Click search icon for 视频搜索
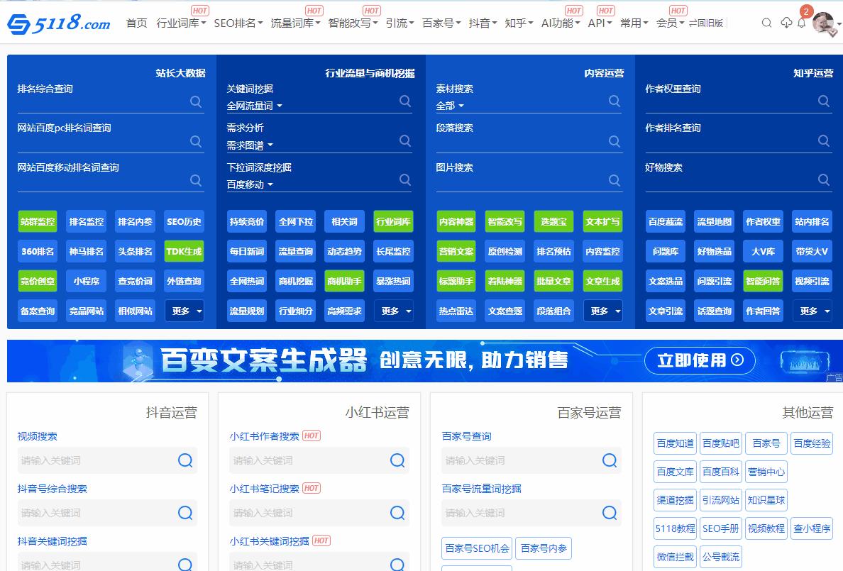 coord(185,460)
